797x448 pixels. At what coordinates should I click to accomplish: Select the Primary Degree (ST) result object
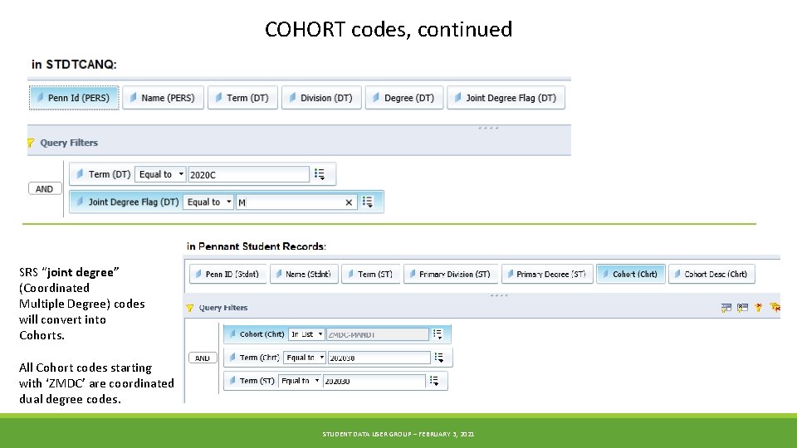547,274
